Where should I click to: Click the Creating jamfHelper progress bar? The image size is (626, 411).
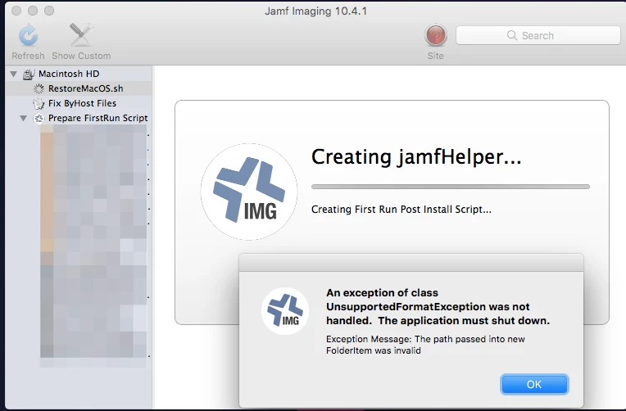pyautogui.click(x=451, y=187)
